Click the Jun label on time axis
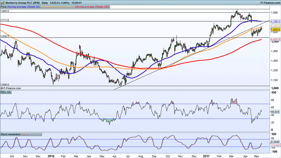Image resolution: width=281 pixels, height=158 pixels. [114, 156]
